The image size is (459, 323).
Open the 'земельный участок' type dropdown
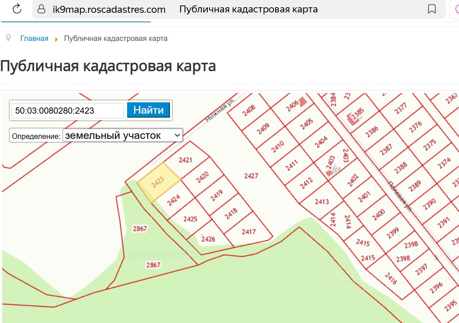[x=123, y=136]
